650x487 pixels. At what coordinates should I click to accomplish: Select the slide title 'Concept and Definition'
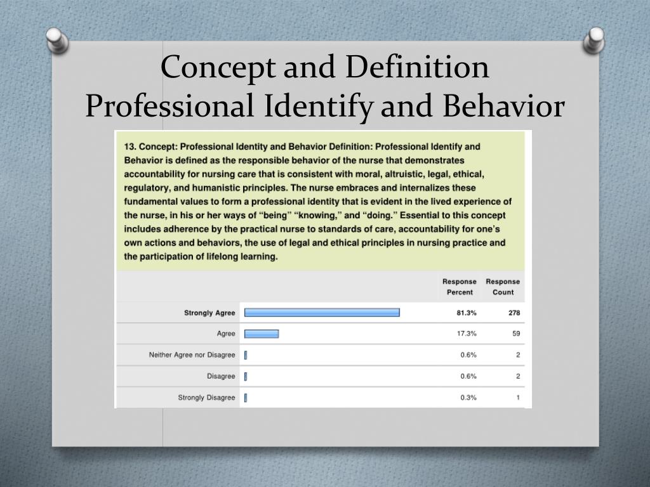pos(324,67)
